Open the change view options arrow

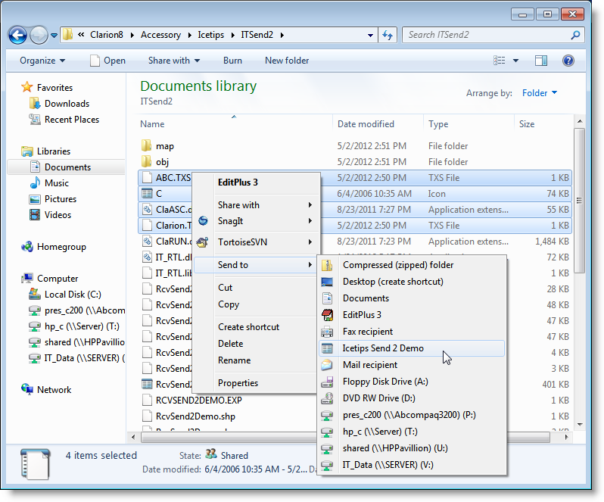[516, 61]
